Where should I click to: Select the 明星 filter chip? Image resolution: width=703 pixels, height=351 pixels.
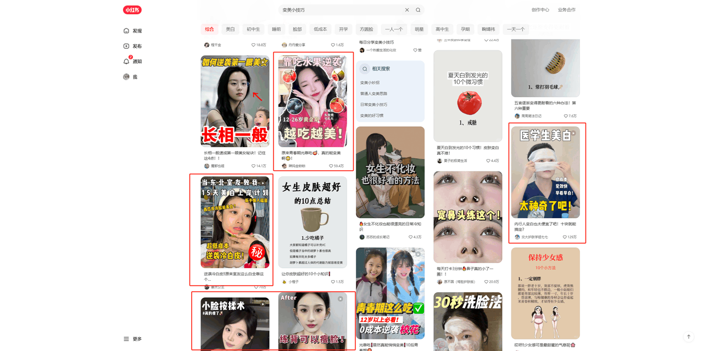point(419,29)
